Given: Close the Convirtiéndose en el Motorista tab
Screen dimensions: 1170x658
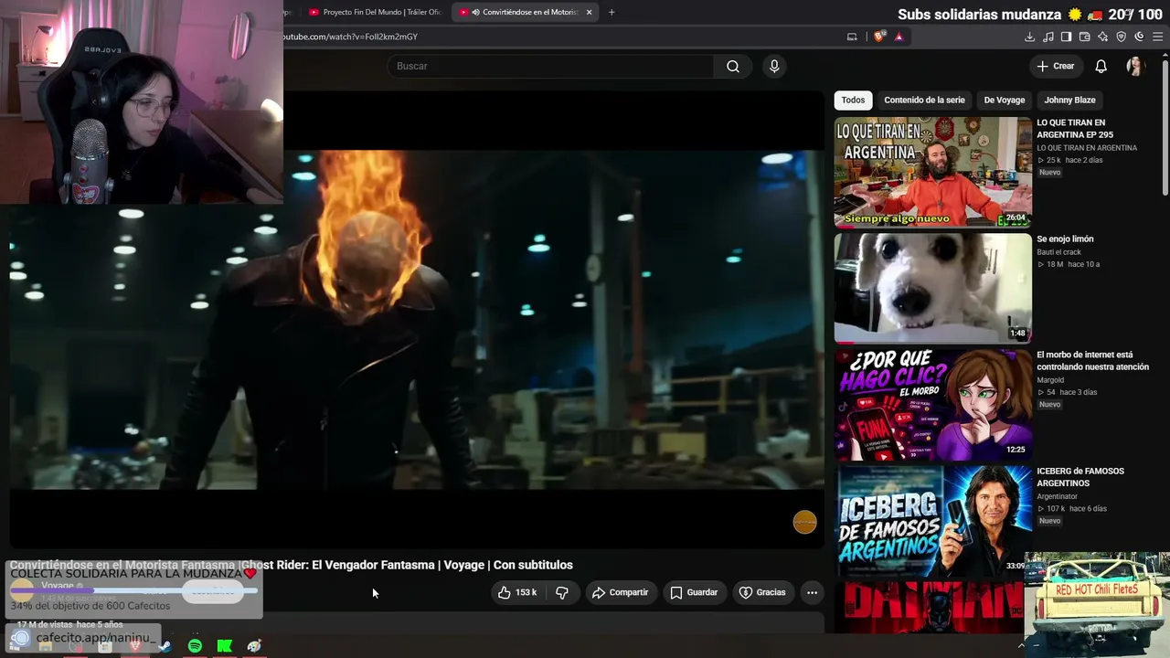Looking at the screenshot, I should tap(589, 12).
